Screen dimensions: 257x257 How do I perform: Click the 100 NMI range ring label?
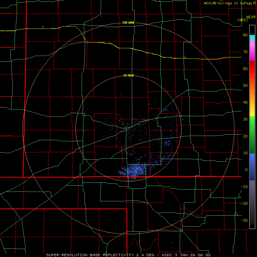(x=128, y=23)
